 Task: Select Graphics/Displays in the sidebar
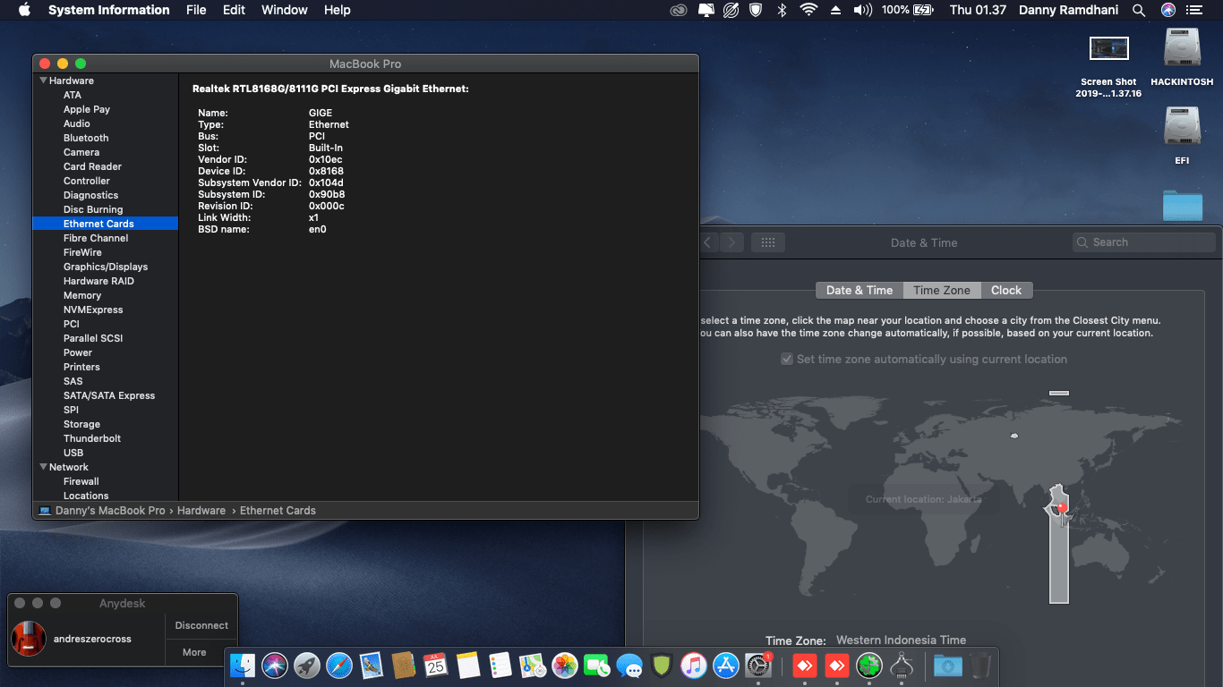pyautogui.click(x=106, y=267)
